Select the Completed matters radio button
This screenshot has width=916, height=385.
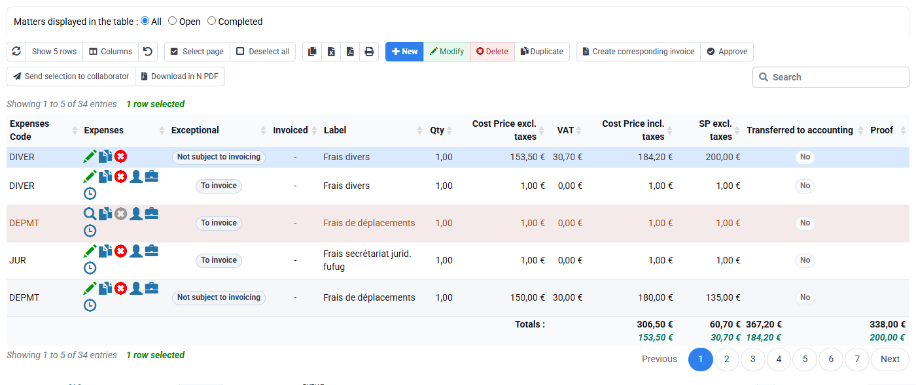(211, 21)
